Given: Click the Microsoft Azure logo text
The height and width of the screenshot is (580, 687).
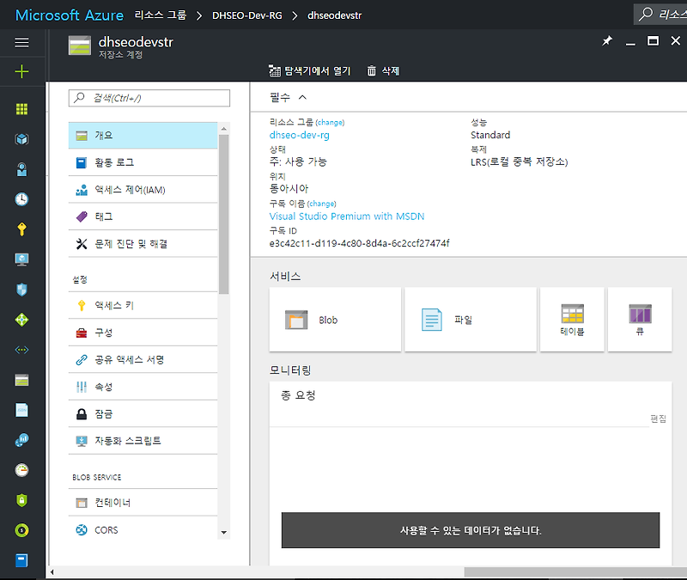Looking at the screenshot, I should click(70, 15).
